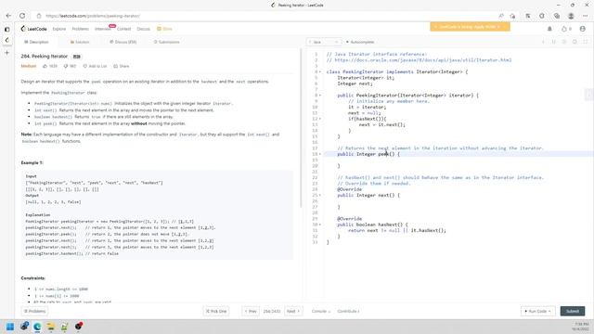The width and height of the screenshot is (594, 334).
Task: Open the Run Code dropdown
Action: coord(537,312)
